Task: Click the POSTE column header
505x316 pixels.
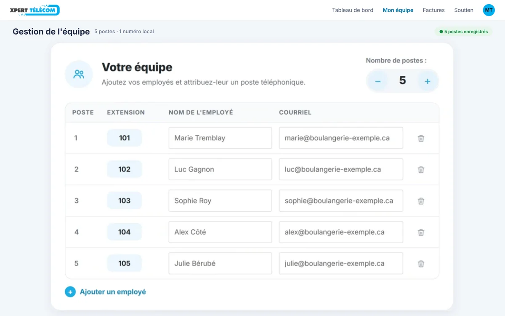Action: tap(83, 112)
